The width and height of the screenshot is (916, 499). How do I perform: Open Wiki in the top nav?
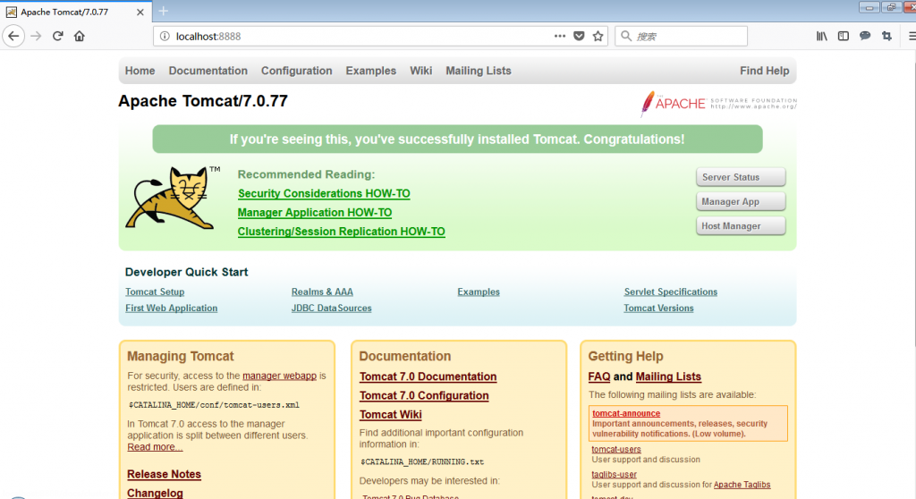pyautogui.click(x=420, y=71)
